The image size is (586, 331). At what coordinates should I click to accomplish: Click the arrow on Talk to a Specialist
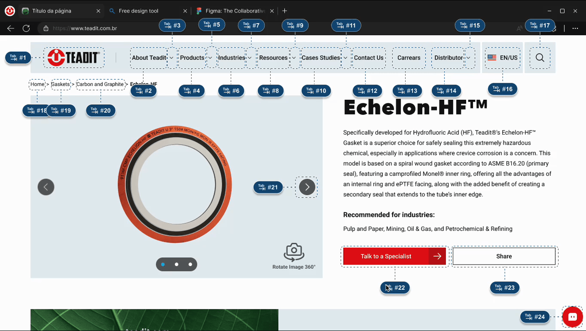coord(437,256)
